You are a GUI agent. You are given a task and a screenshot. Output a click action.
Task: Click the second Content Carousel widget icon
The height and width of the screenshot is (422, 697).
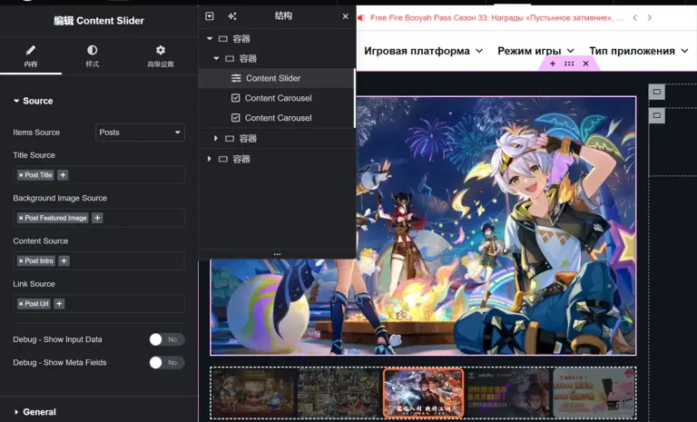[x=236, y=118]
